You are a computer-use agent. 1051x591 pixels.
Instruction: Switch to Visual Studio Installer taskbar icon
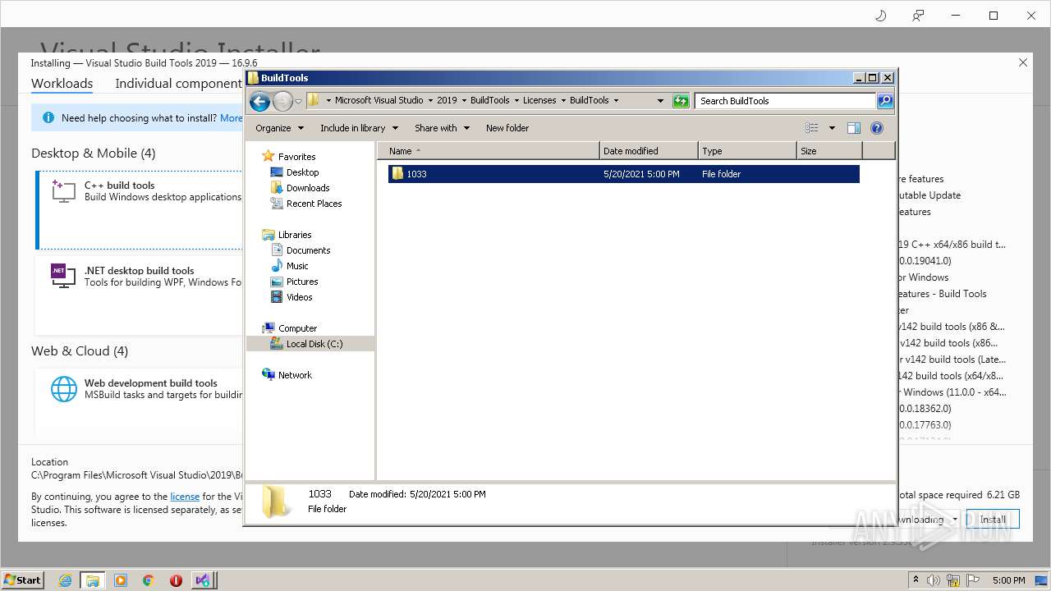pos(203,580)
